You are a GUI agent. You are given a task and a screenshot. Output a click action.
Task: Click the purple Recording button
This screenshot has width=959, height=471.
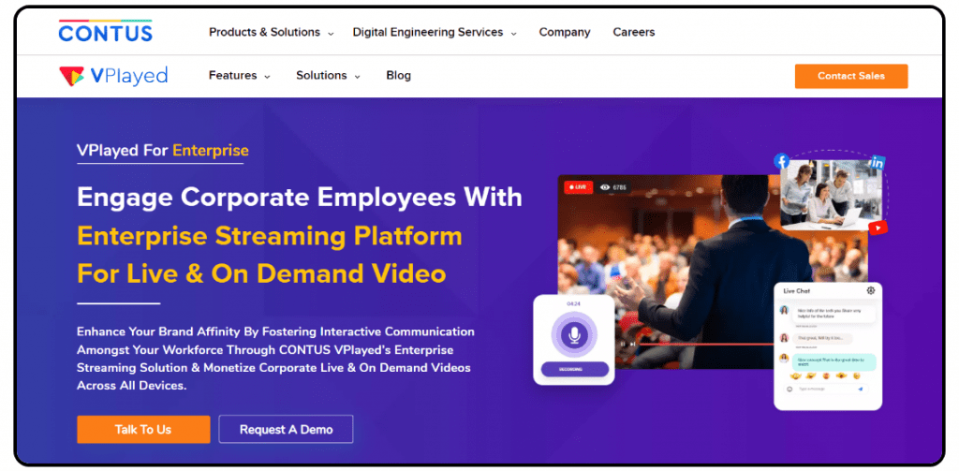pos(574,370)
